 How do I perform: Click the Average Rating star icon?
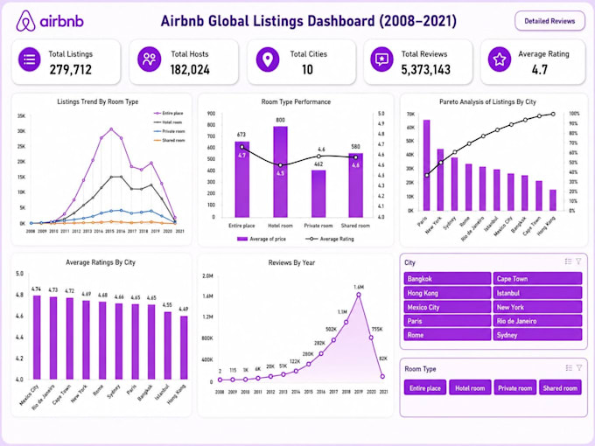500,59
